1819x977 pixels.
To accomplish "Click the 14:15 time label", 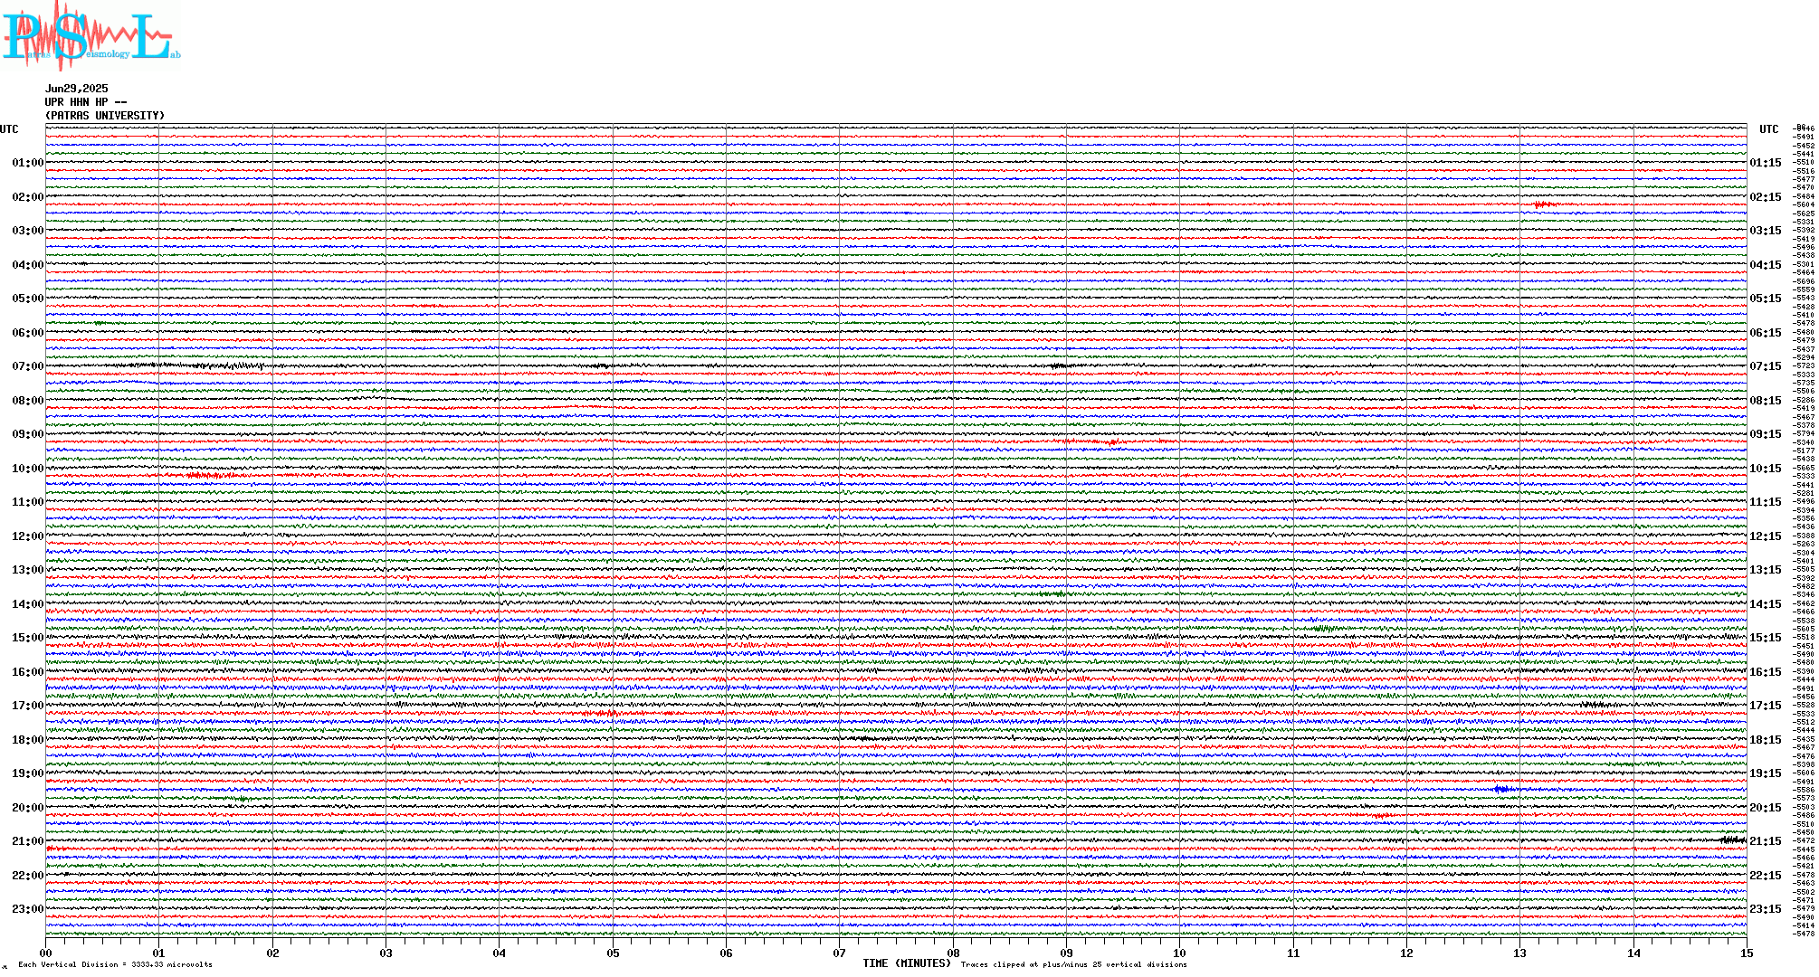I will [x=1766, y=604].
